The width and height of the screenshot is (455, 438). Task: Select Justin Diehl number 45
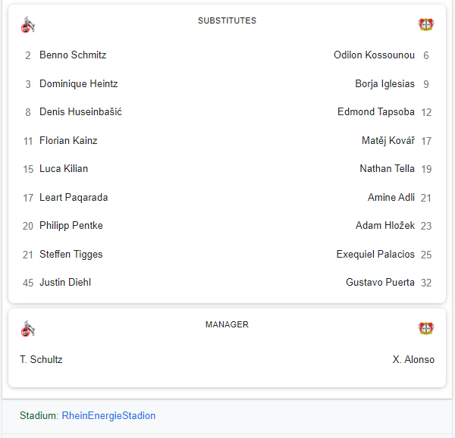pos(65,282)
